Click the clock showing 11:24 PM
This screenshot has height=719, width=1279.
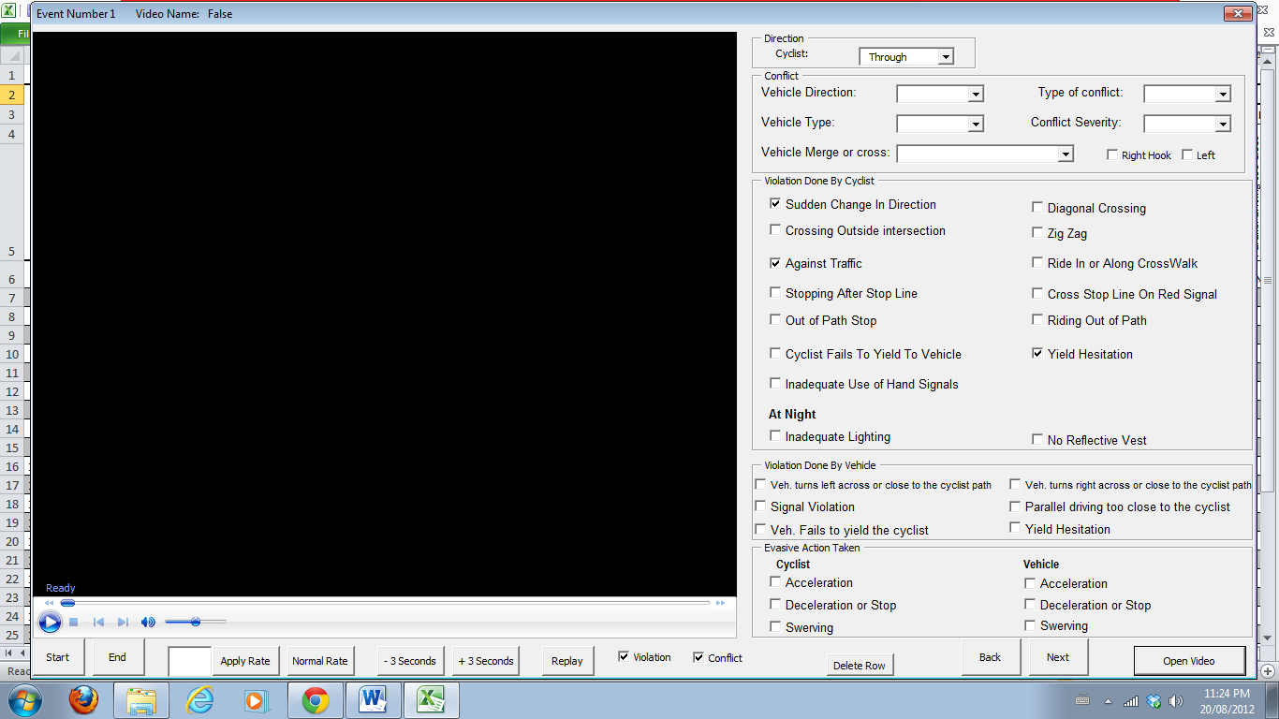(1227, 694)
